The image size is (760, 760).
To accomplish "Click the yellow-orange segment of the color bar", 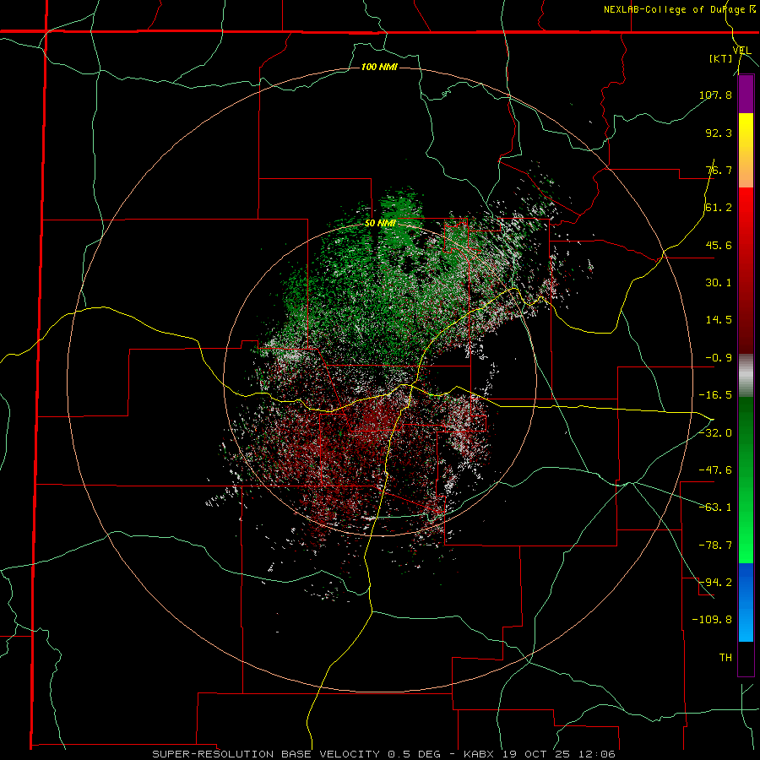I will 746,150.
